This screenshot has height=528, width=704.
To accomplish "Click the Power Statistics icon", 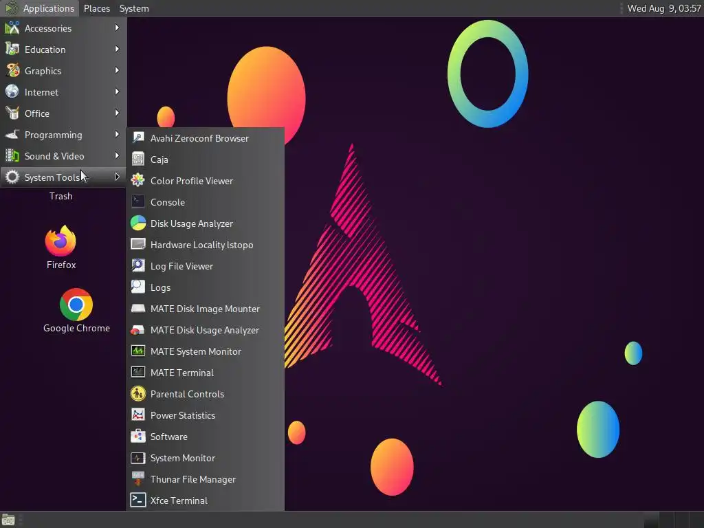I will point(137,415).
